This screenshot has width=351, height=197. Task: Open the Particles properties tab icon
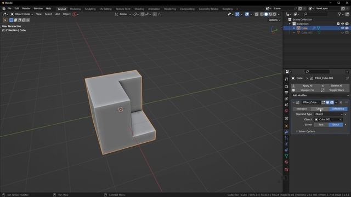pos(286,138)
